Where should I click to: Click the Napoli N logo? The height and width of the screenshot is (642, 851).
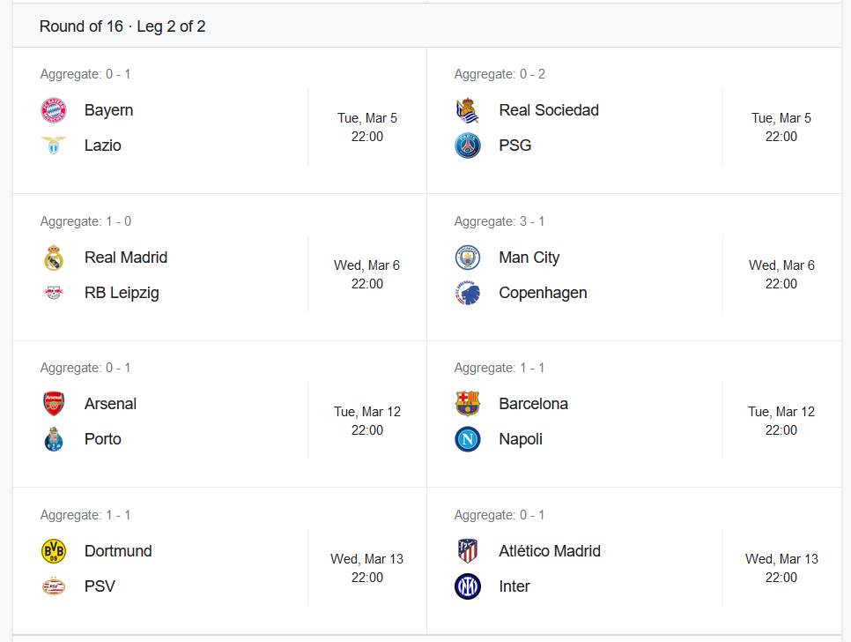pos(467,439)
